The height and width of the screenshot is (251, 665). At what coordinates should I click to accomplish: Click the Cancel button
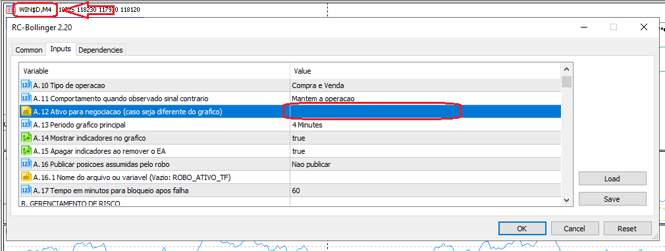574,229
